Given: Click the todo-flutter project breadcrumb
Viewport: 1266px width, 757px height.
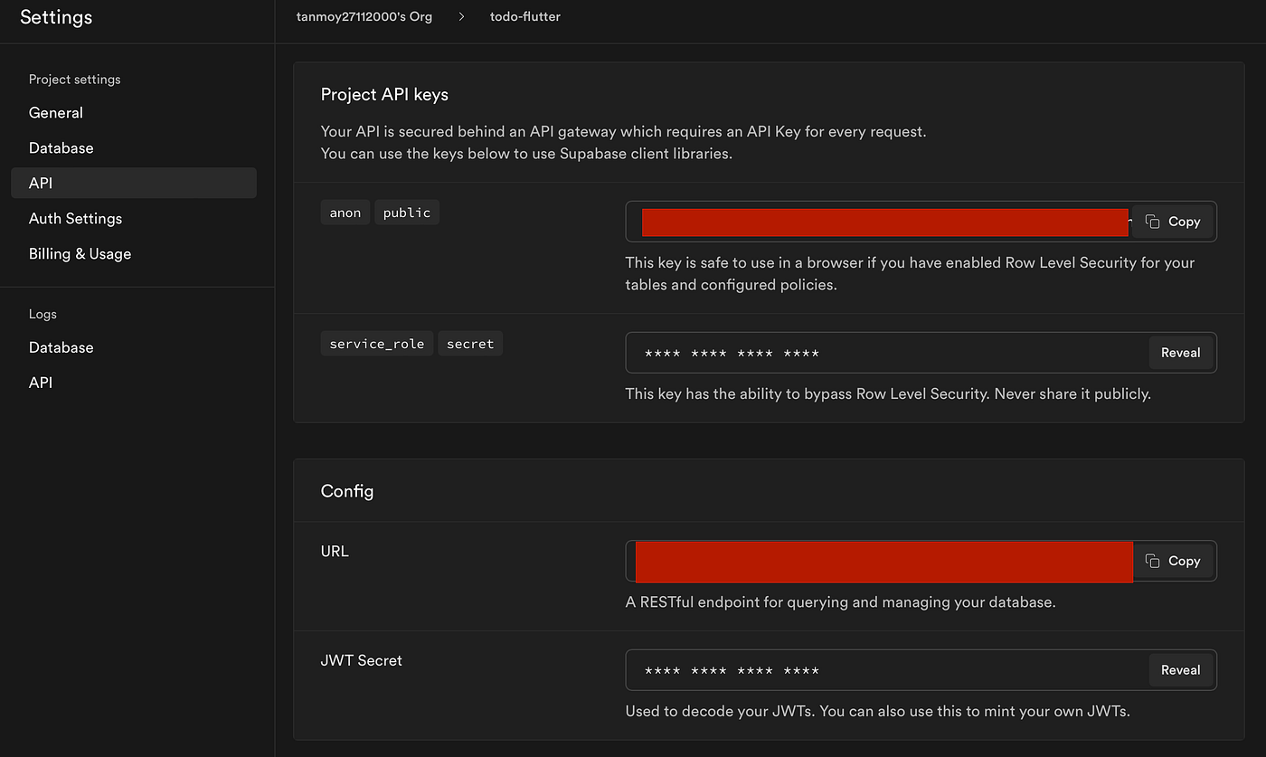Looking at the screenshot, I should [525, 17].
